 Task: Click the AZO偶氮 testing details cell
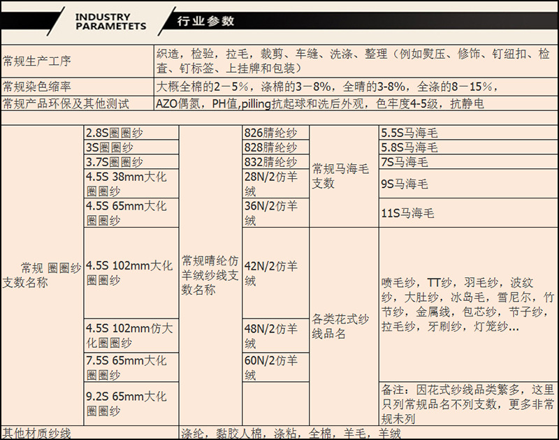click(356, 103)
